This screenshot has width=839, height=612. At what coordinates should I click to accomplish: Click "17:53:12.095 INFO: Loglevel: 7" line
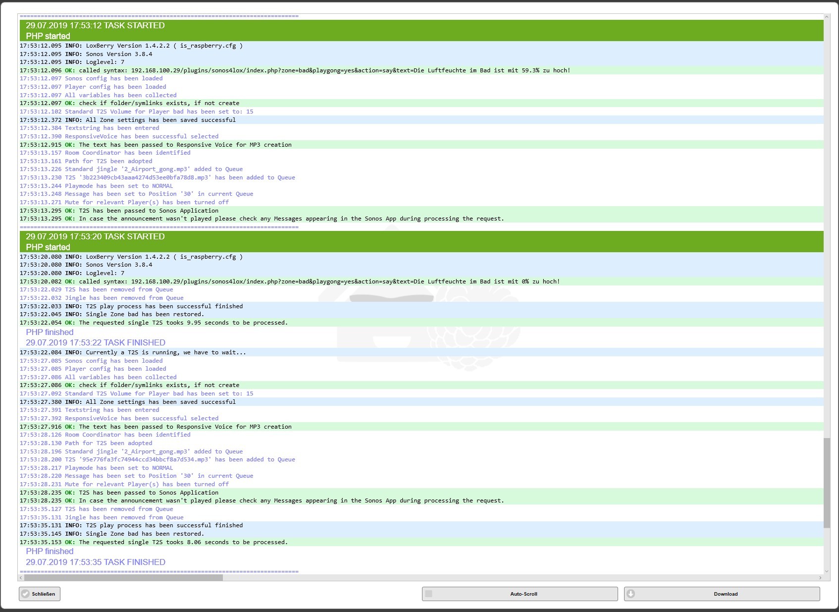421,62
